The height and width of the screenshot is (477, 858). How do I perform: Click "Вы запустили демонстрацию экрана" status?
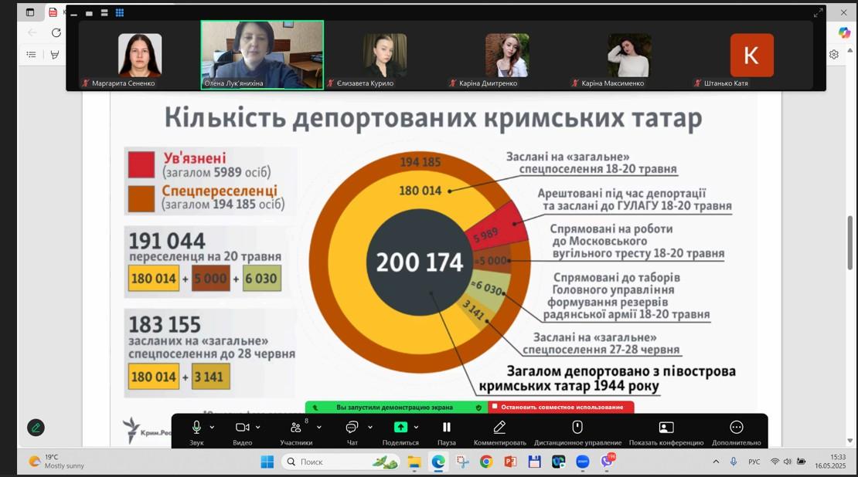tap(394, 407)
